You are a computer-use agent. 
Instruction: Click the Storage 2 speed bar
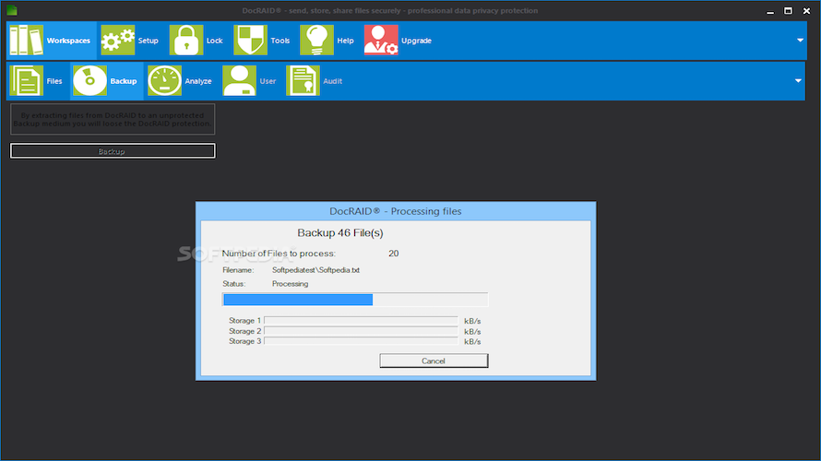[x=361, y=331]
